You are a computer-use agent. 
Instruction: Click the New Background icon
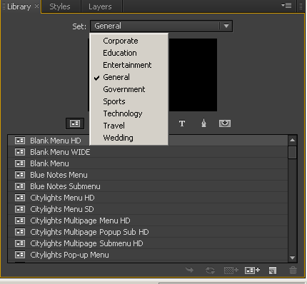click(x=231, y=270)
